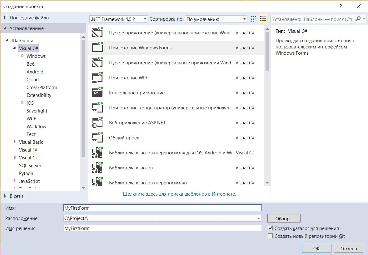Click OK to create the project
Viewport: 368px width, 255px height.
click(316, 248)
